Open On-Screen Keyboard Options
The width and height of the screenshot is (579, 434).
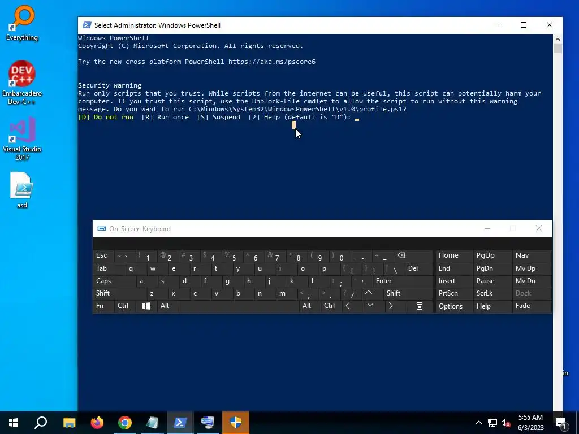pos(454,306)
